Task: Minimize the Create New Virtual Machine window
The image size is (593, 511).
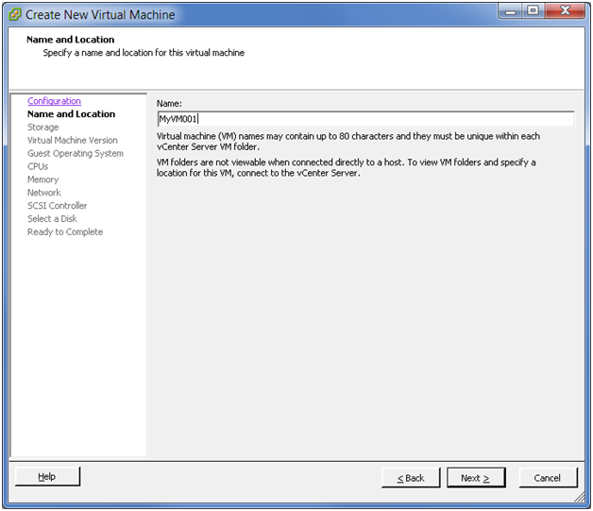Action: pyautogui.click(x=511, y=11)
